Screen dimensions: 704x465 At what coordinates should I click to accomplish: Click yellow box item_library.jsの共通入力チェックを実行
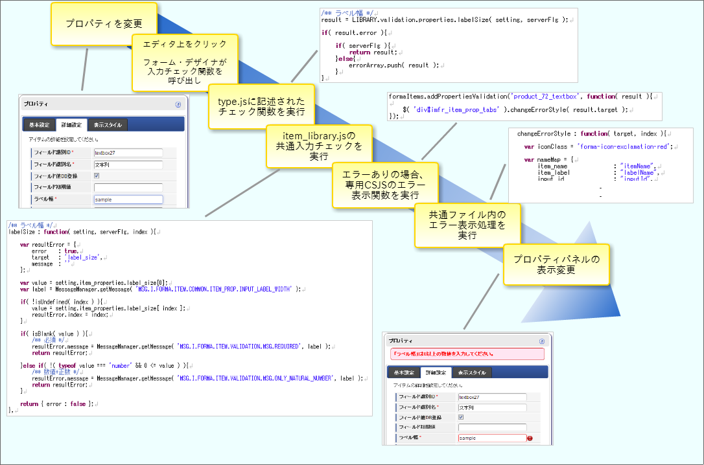click(x=319, y=146)
